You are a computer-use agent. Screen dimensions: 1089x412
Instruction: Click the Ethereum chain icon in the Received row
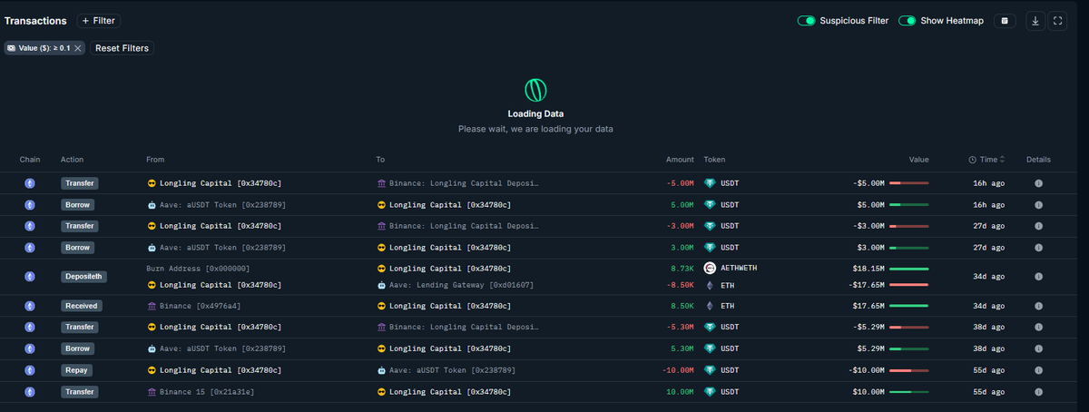[30, 306]
